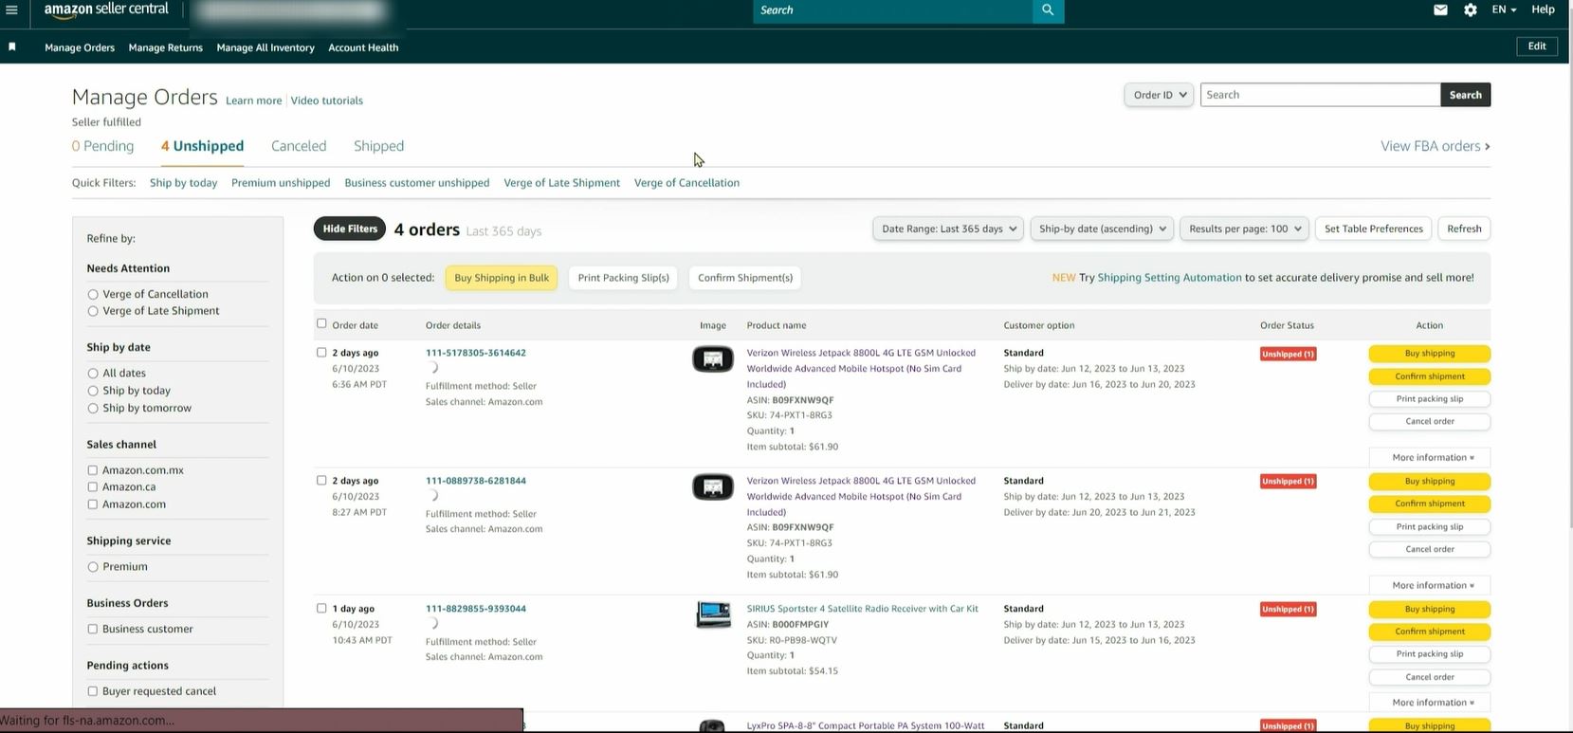
Task: Select the Ship by tomorrow radio option
Action: coord(93,409)
